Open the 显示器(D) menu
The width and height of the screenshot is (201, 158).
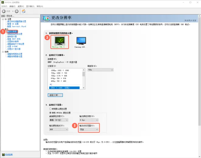(30, 6)
